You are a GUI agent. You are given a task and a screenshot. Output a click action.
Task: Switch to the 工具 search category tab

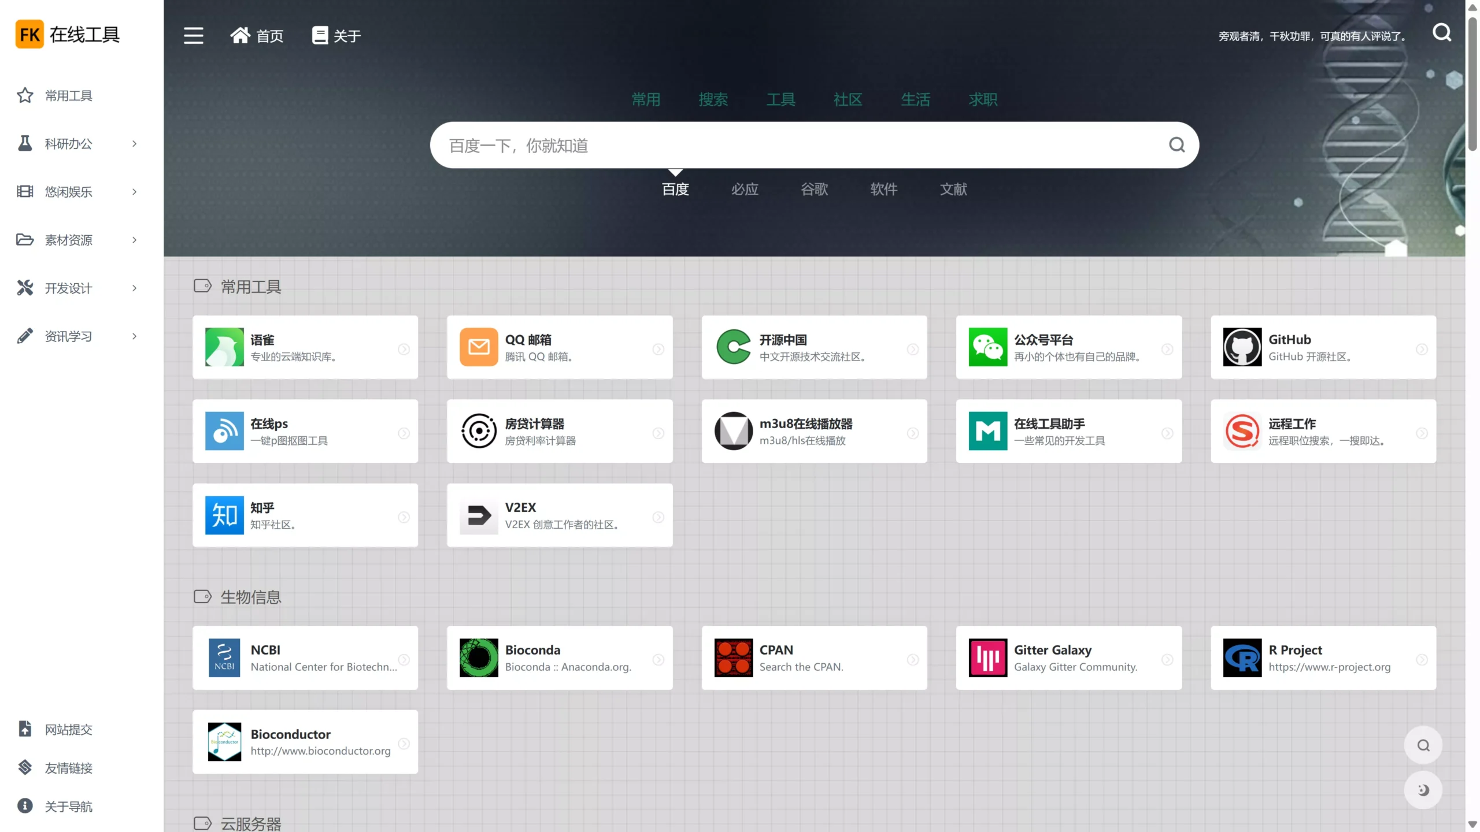(780, 99)
